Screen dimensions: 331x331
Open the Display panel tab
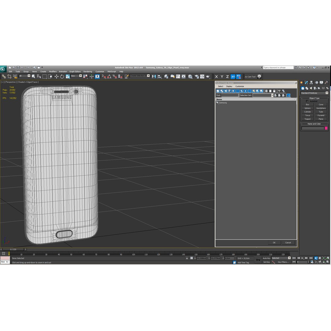[x=321, y=82]
